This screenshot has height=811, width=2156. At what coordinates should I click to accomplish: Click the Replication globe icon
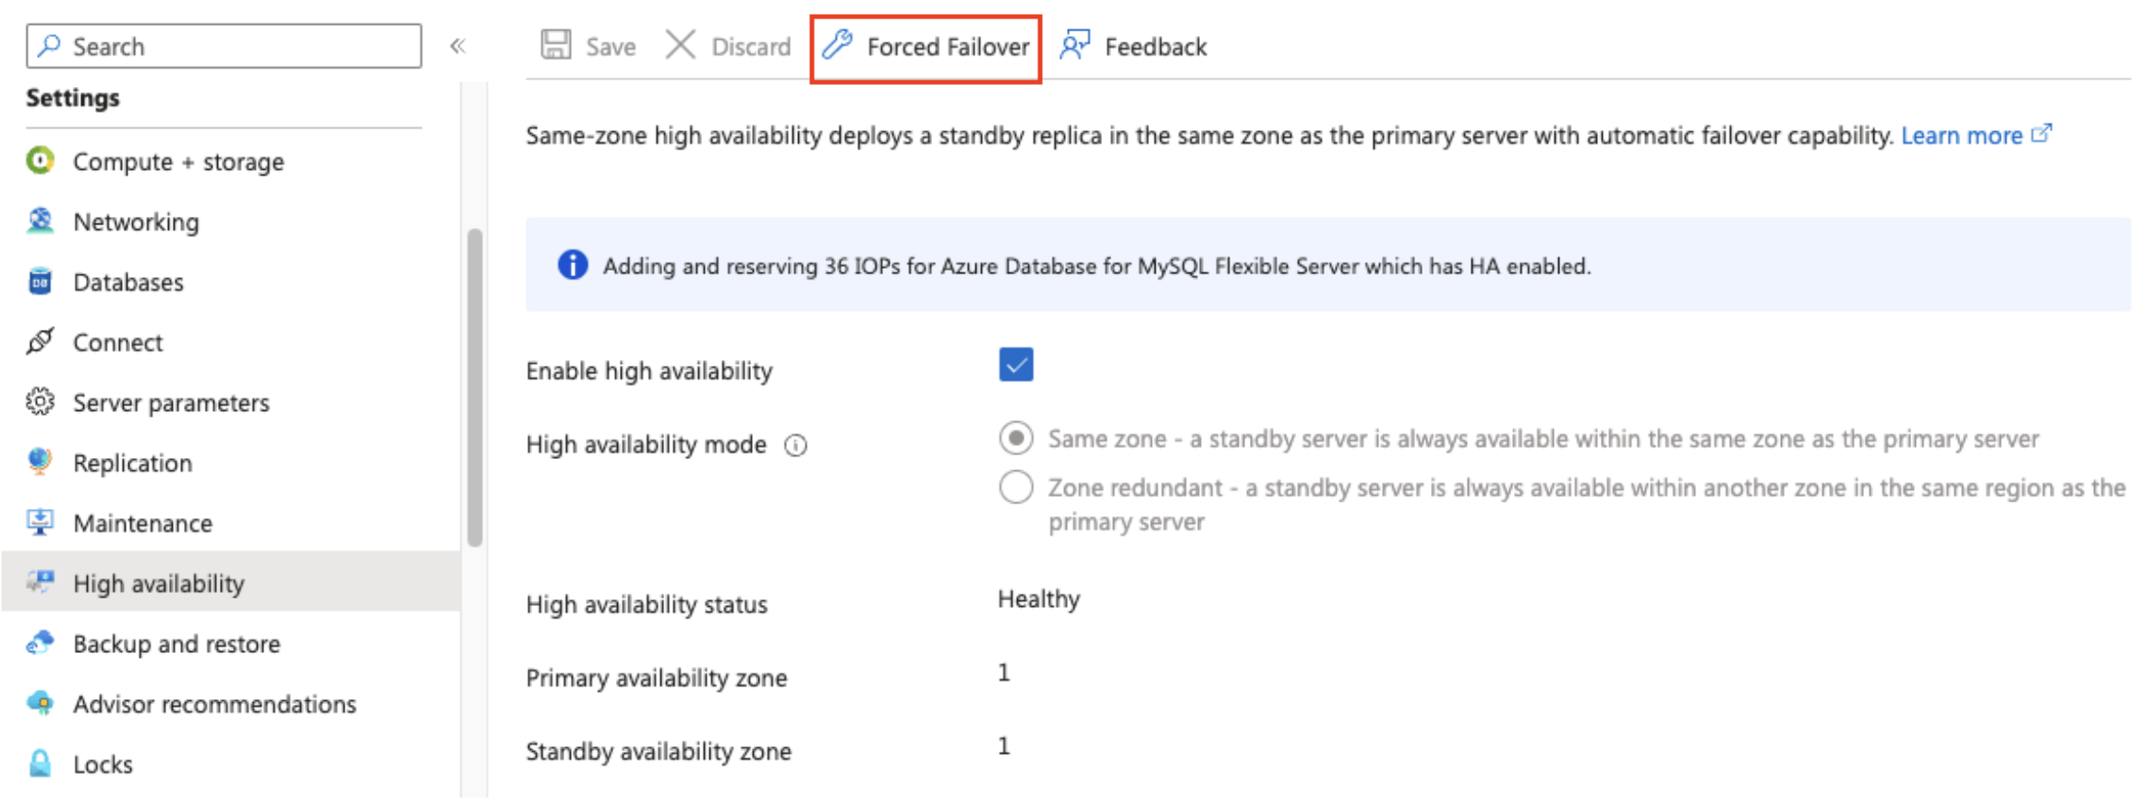[40, 462]
